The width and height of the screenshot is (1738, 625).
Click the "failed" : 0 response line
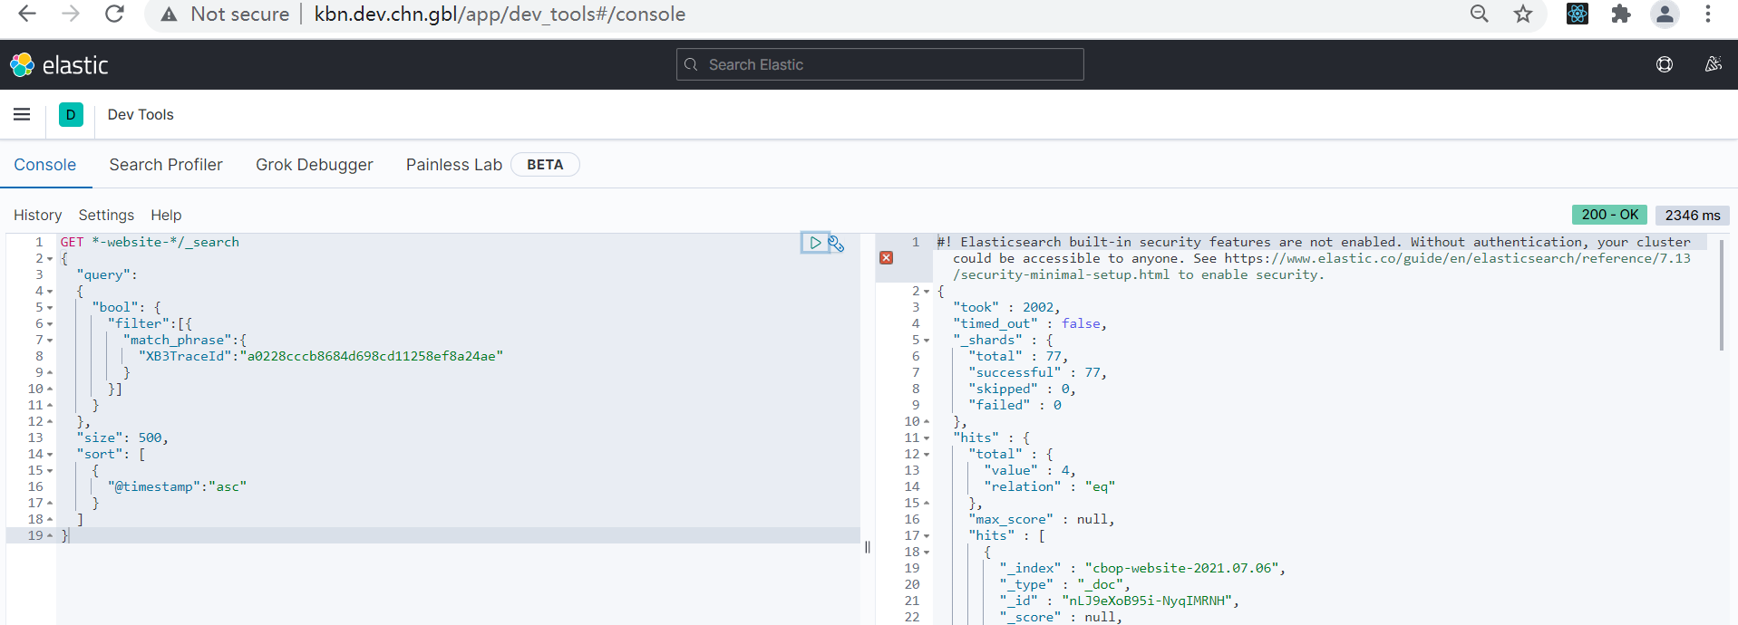(x=1015, y=405)
